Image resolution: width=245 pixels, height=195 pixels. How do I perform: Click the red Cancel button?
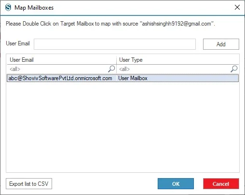(x=221, y=183)
